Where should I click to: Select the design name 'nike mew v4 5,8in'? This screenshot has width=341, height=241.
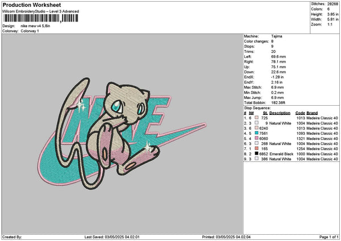coord(35,26)
